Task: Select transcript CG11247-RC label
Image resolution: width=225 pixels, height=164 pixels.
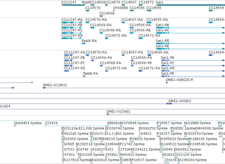Action: (x=72, y=30)
